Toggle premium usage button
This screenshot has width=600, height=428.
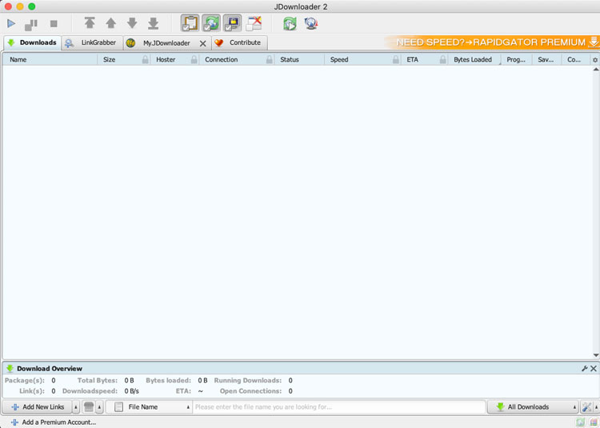(233, 23)
